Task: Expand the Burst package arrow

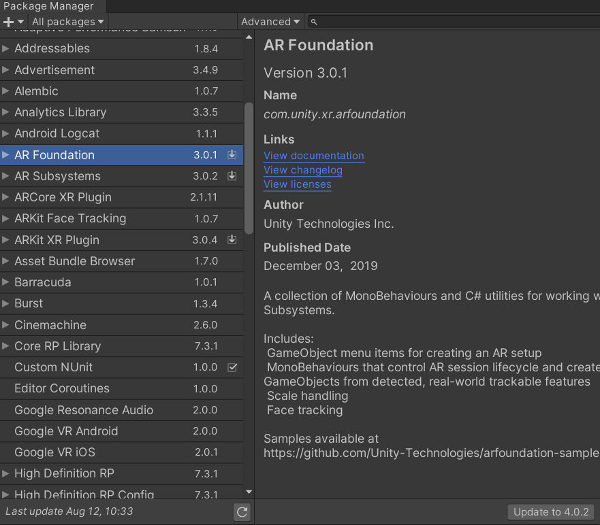Action: 5,303
